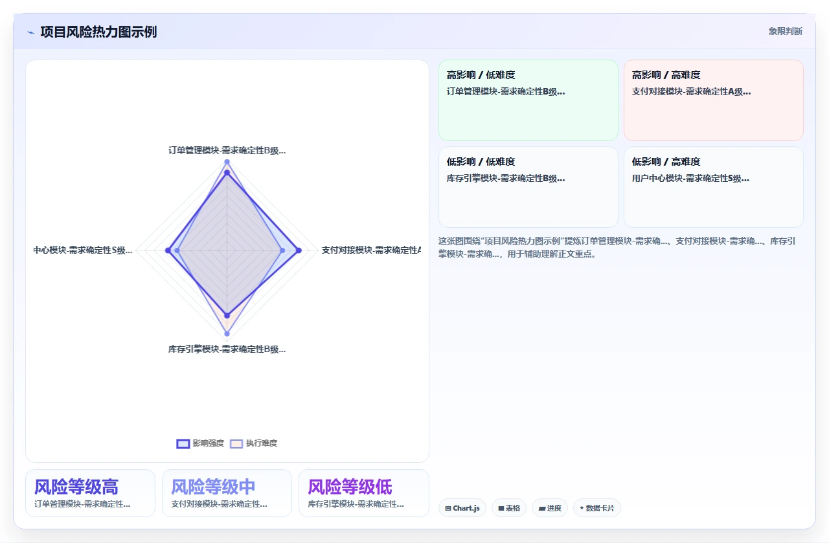
Task: Click the rightmost radar data point for 支付对接模块
Action: pyautogui.click(x=299, y=250)
